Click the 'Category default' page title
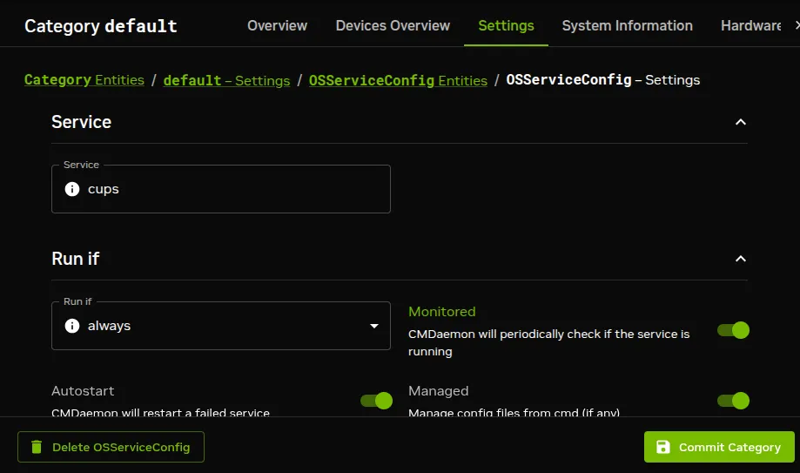Viewport: 800px width, 473px height. pyautogui.click(x=100, y=26)
